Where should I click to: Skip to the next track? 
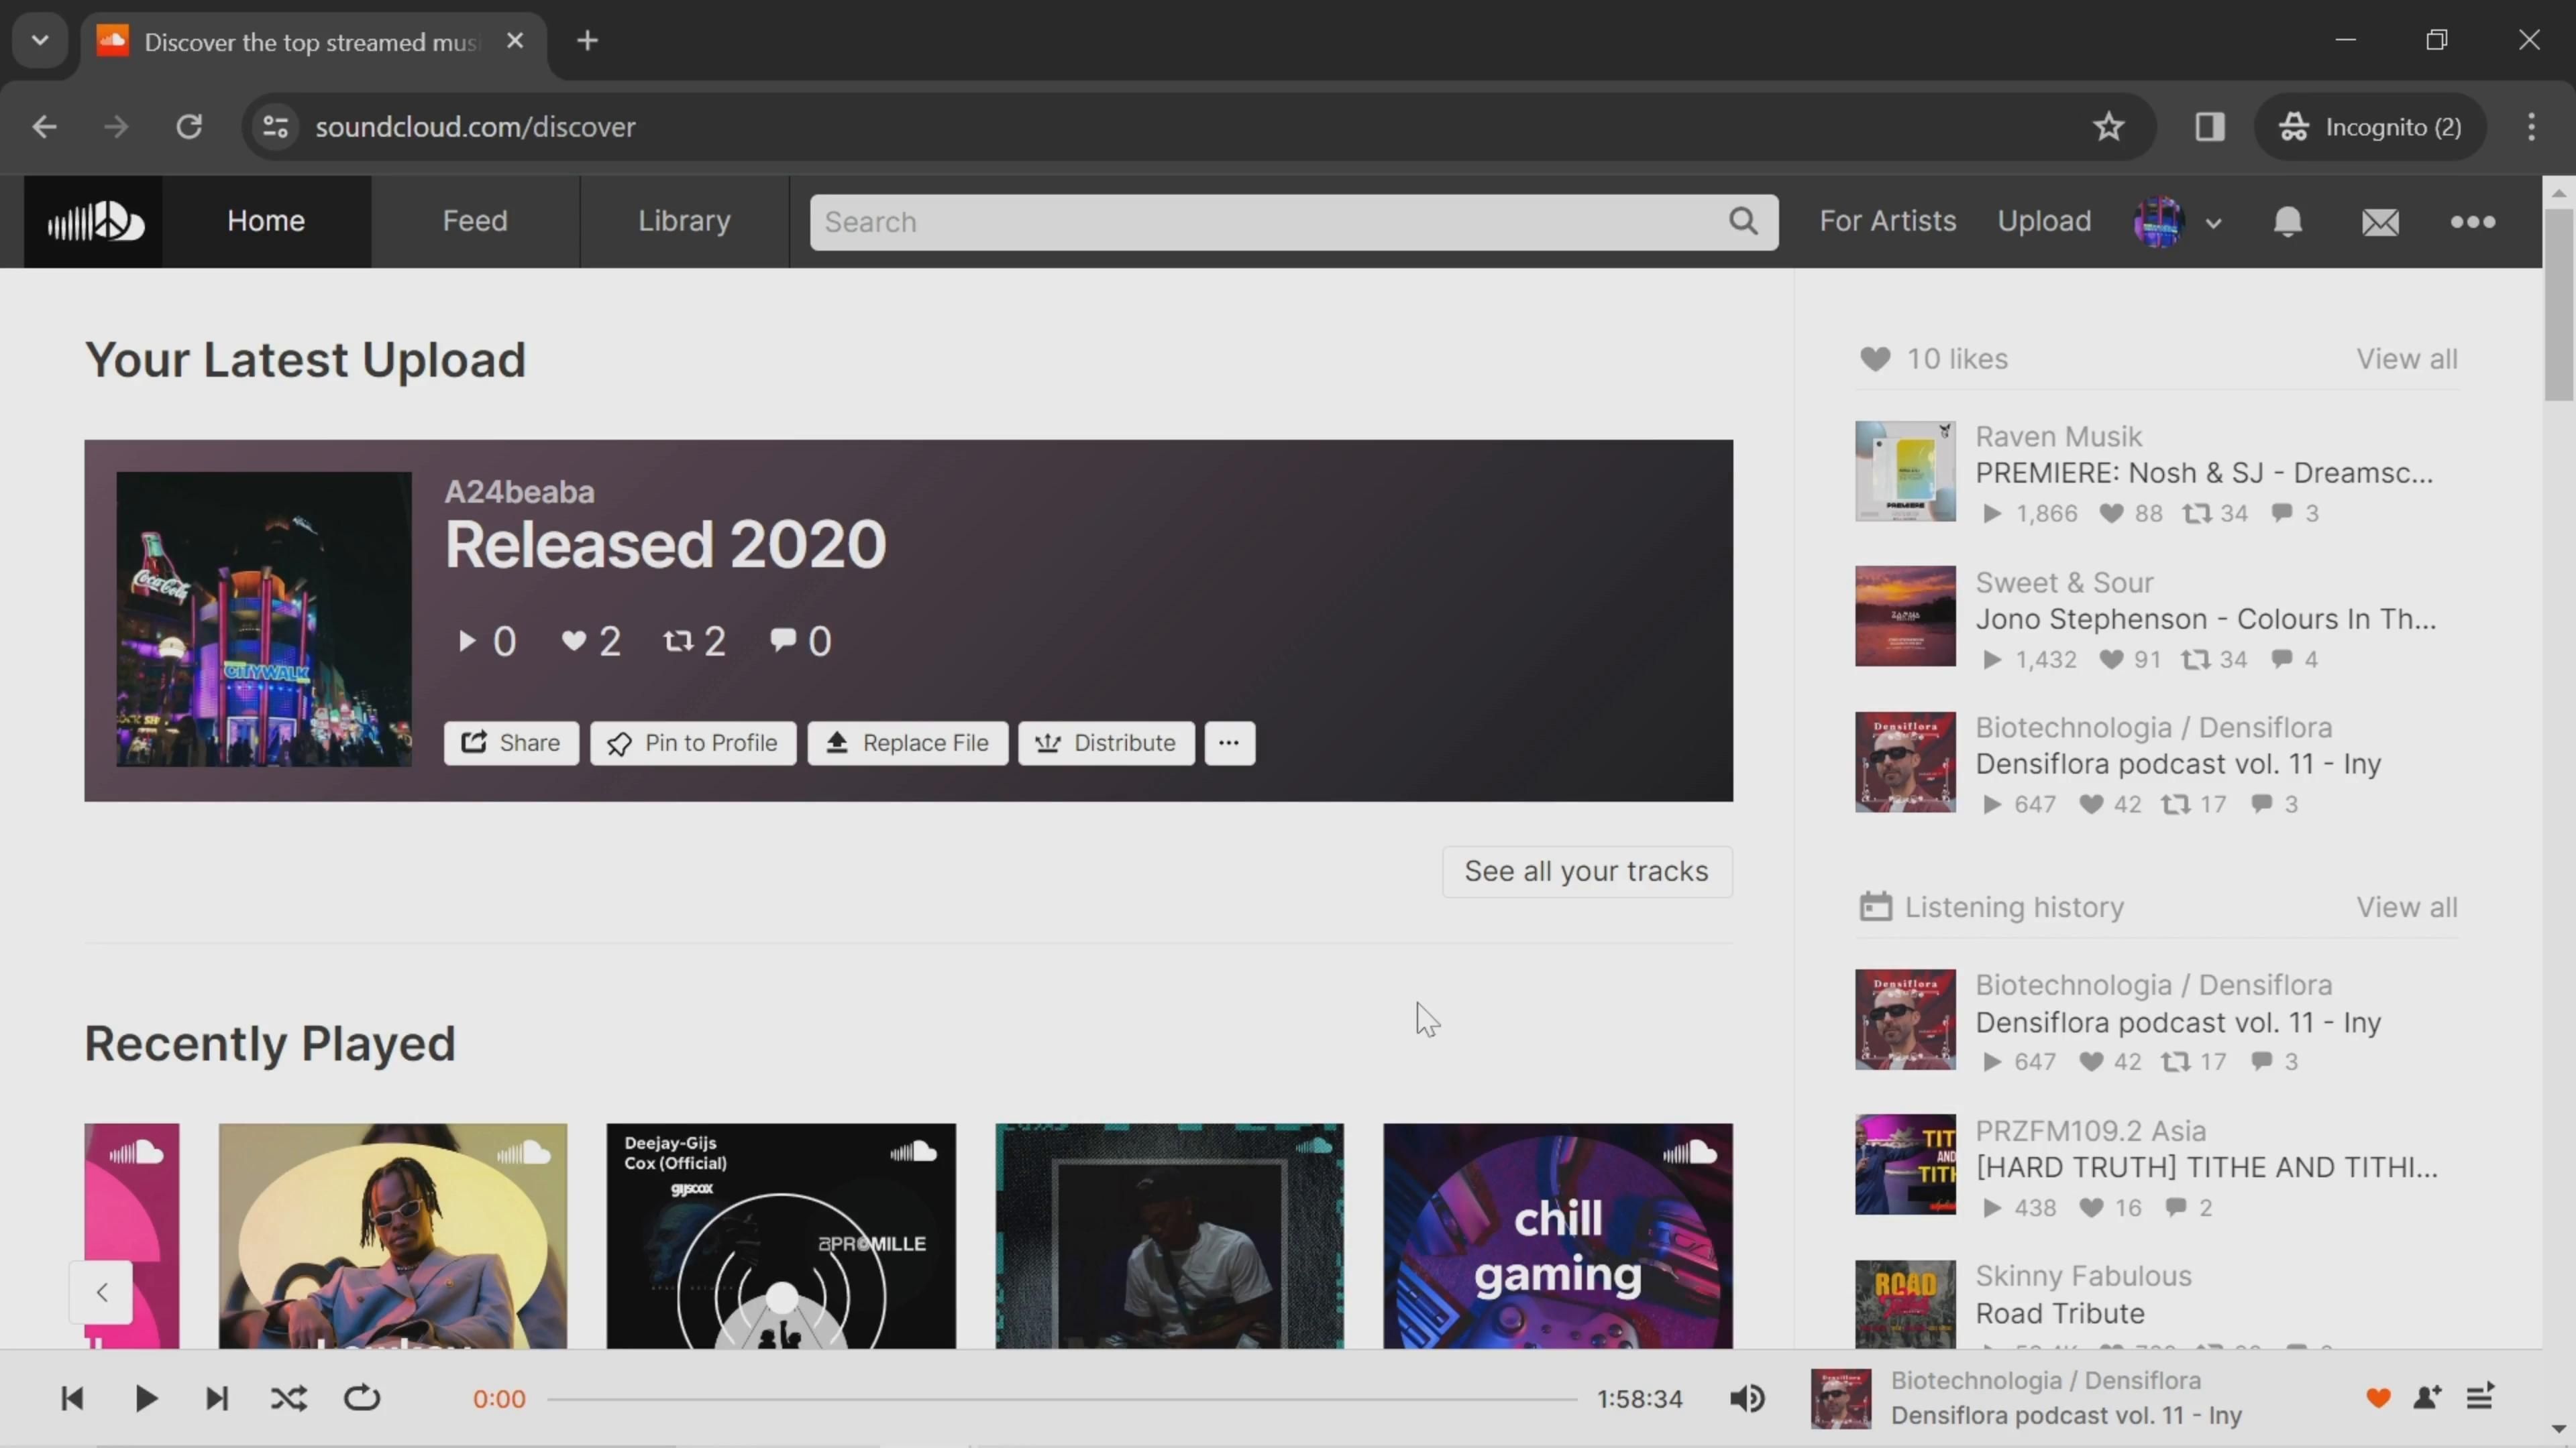(x=217, y=1398)
